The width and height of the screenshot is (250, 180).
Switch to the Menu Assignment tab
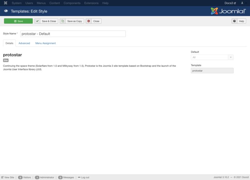(46, 43)
